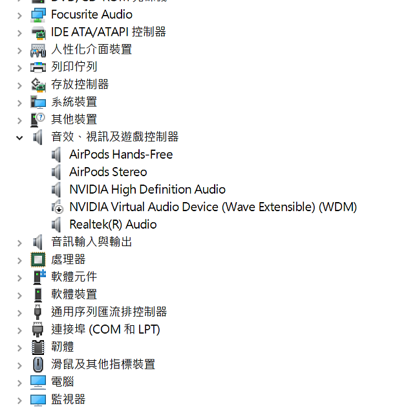This screenshot has width=419, height=410.
Task: Click the IDE ATA/ATAPI 控制器 icon
Action: click(39, 32)
